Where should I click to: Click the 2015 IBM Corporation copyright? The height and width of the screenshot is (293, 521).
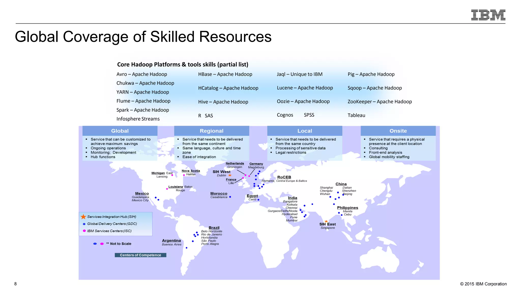click(483, 284)
